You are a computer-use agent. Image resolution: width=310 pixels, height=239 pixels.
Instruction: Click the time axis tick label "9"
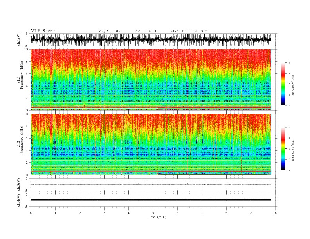pyautogui.click(x=251, y=213)
